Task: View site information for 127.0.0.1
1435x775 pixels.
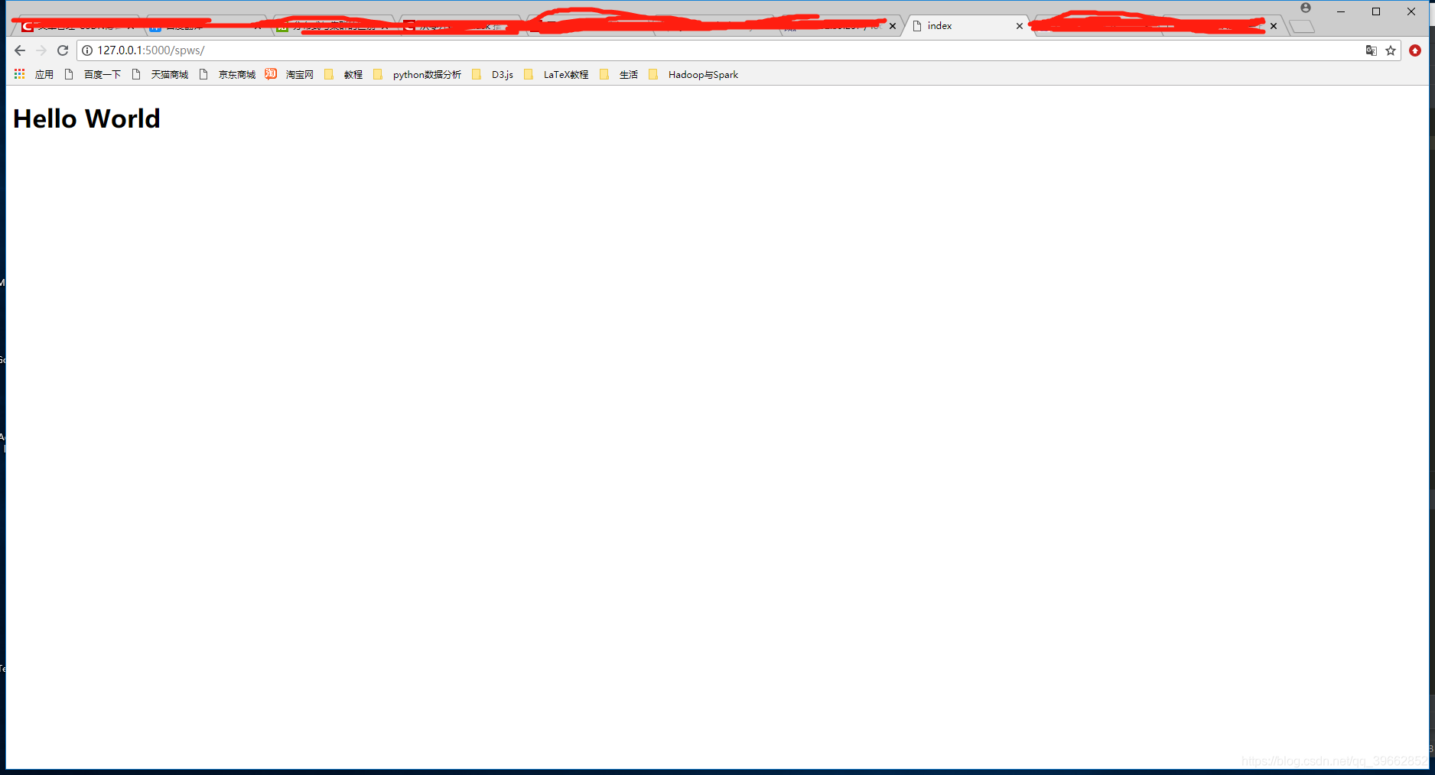Action: click(87, 50)
